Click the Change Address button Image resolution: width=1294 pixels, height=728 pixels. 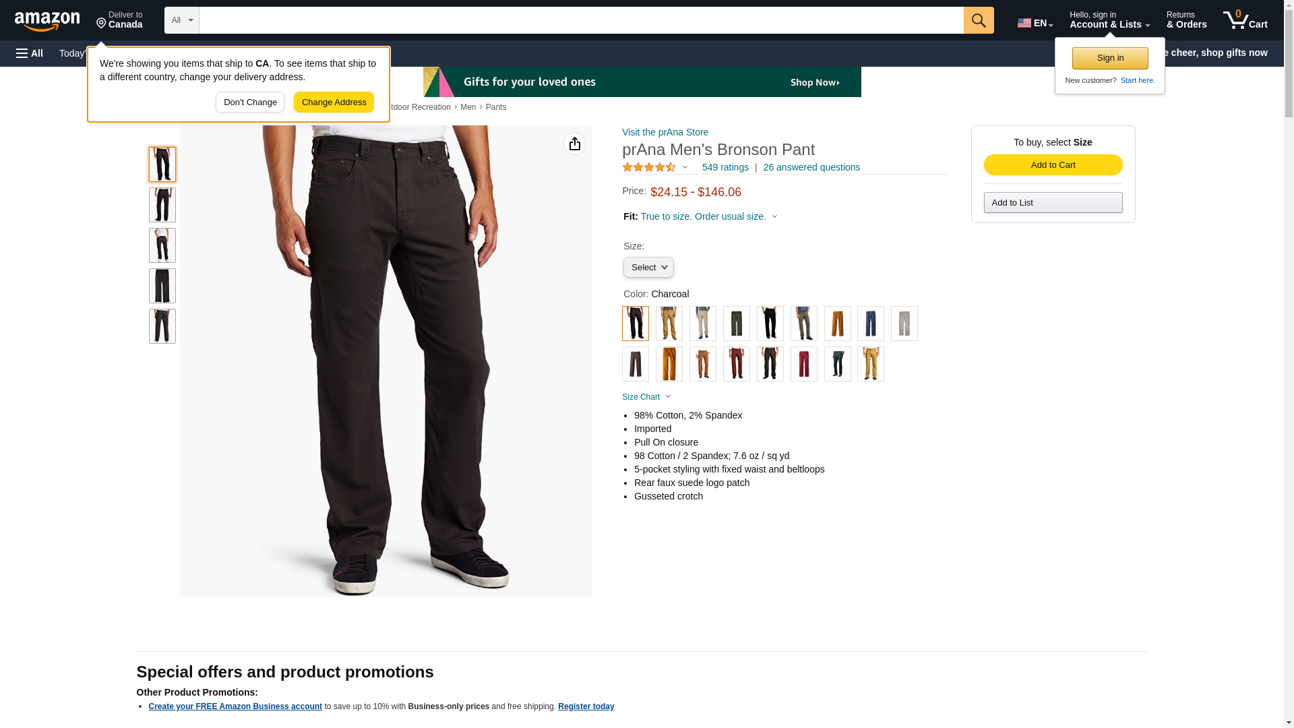[334, 102]
